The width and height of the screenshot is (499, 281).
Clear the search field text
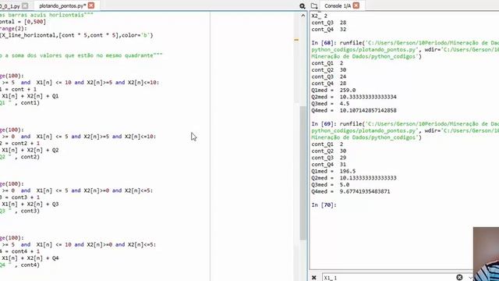coord(459,278)
